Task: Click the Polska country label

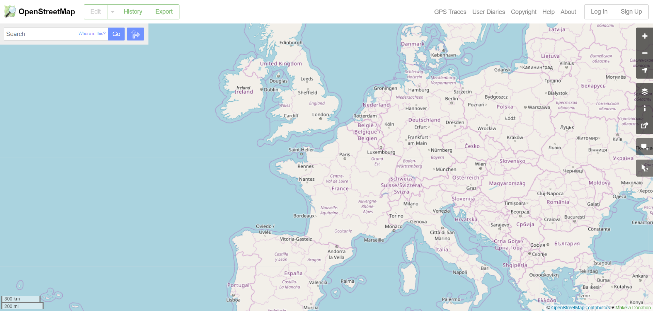Action: [x=505, y=107]
